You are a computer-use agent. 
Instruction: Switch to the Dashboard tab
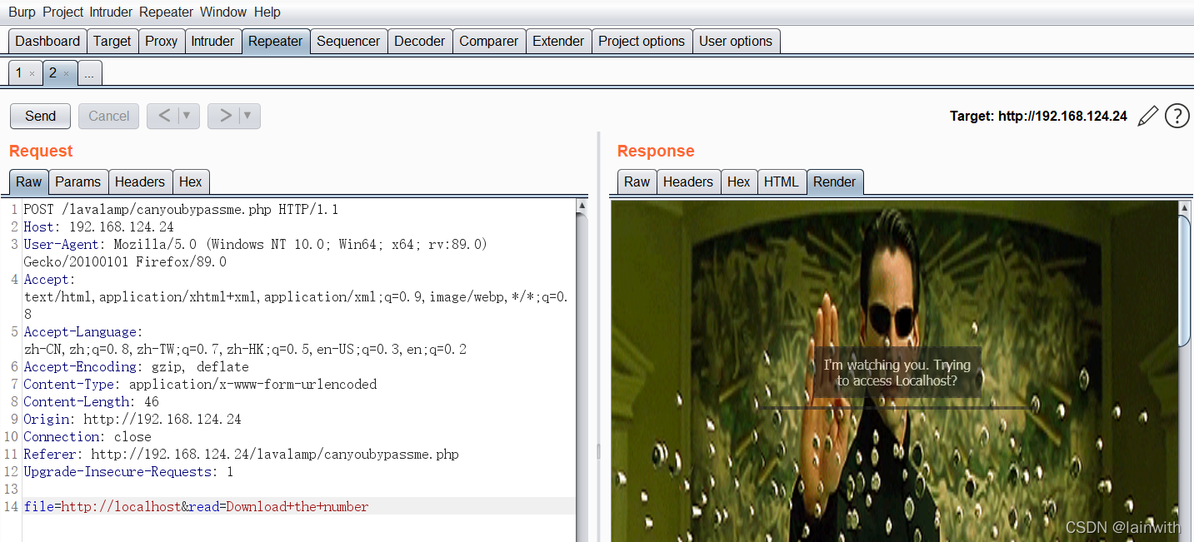47,41
